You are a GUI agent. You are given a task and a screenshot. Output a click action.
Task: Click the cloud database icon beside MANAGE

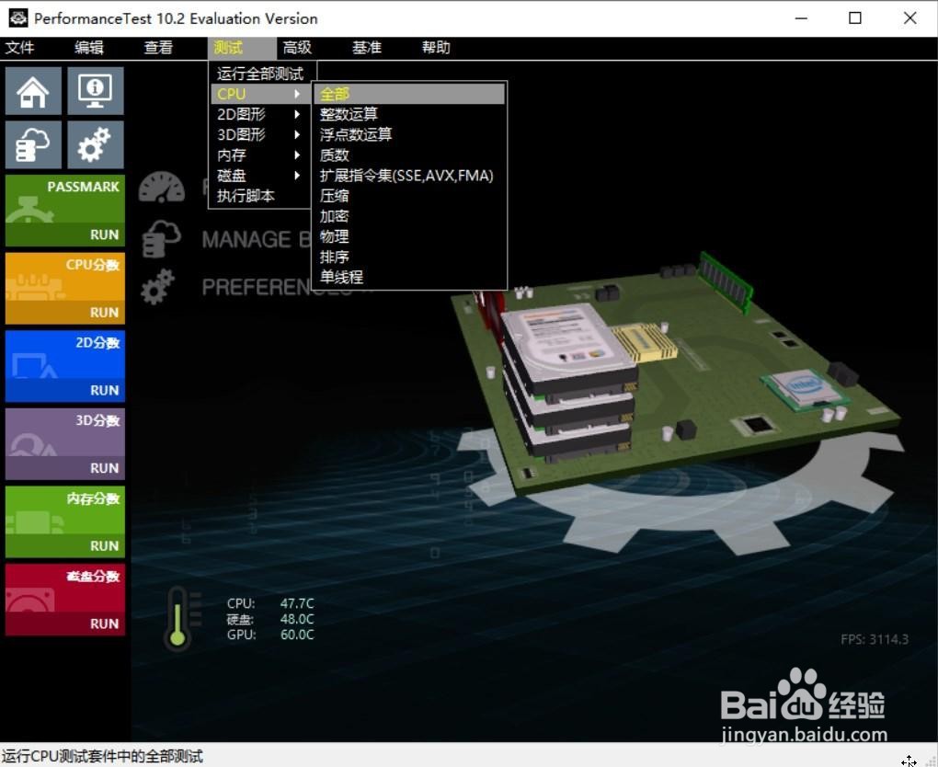point(161,239)
